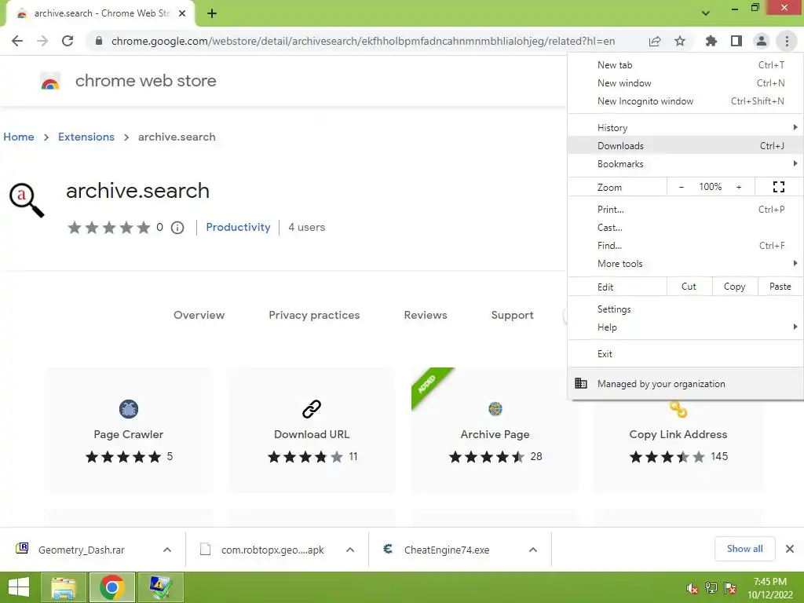The width and height of the screenshot is (804, 603).
Task: Switch to the Overview tab
Action: point(199,315)
